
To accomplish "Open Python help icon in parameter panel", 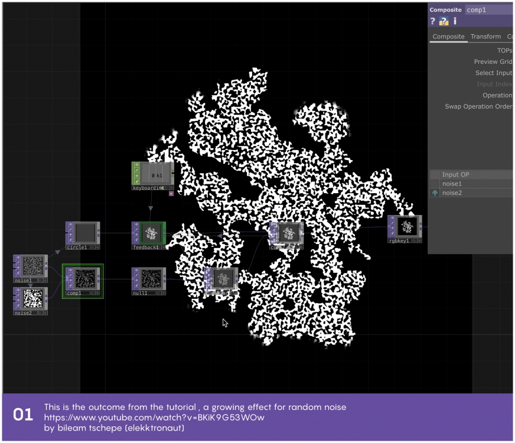I will pyautogui.click(x=443, y=21).
